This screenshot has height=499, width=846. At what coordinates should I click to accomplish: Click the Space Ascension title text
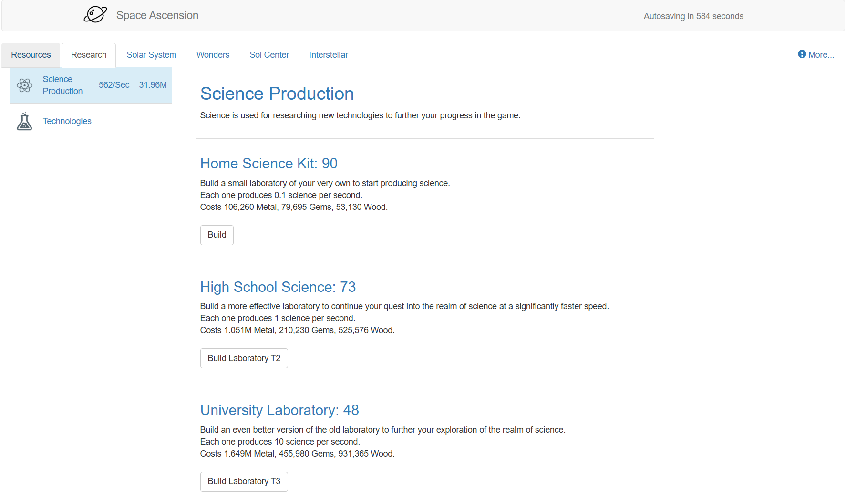pos(157,15)
